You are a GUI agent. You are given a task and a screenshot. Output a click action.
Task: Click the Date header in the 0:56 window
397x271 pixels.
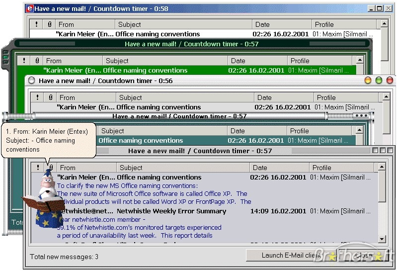point(284,97)
